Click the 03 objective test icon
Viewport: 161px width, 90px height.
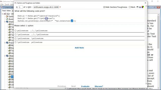[x=10, y=64]
